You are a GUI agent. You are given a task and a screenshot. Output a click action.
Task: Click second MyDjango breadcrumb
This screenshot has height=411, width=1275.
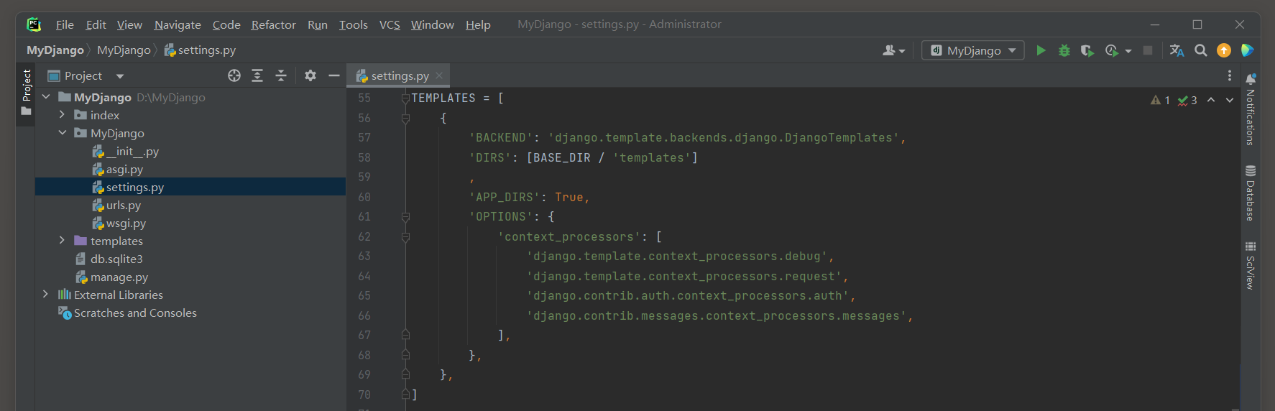pyautogui.click(x=124, y=50)
